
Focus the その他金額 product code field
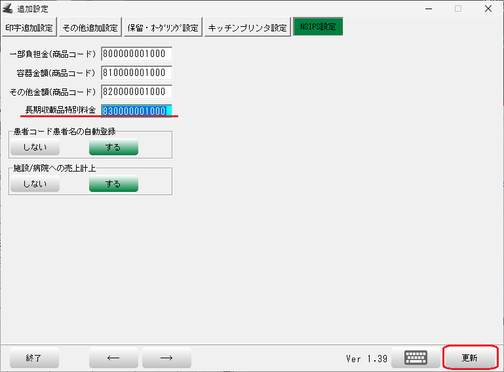(136, 92)
